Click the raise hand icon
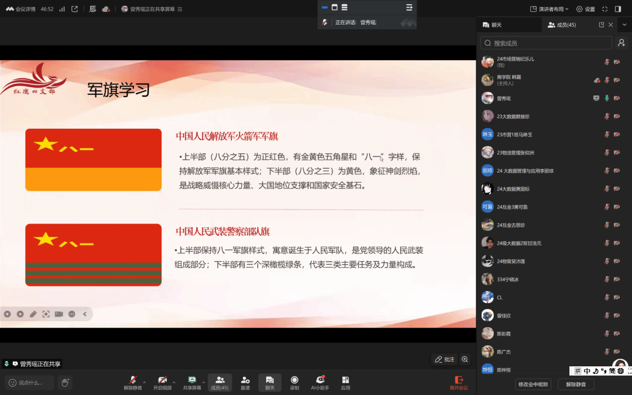Screen dimensions: 632x395 pos(65,383)
